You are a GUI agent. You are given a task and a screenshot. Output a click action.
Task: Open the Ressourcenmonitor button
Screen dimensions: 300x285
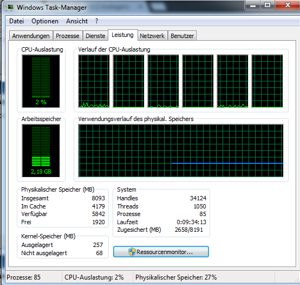pos(161,252)
